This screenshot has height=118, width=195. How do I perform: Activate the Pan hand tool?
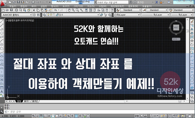pyautogui.click(x=69, y=10)
